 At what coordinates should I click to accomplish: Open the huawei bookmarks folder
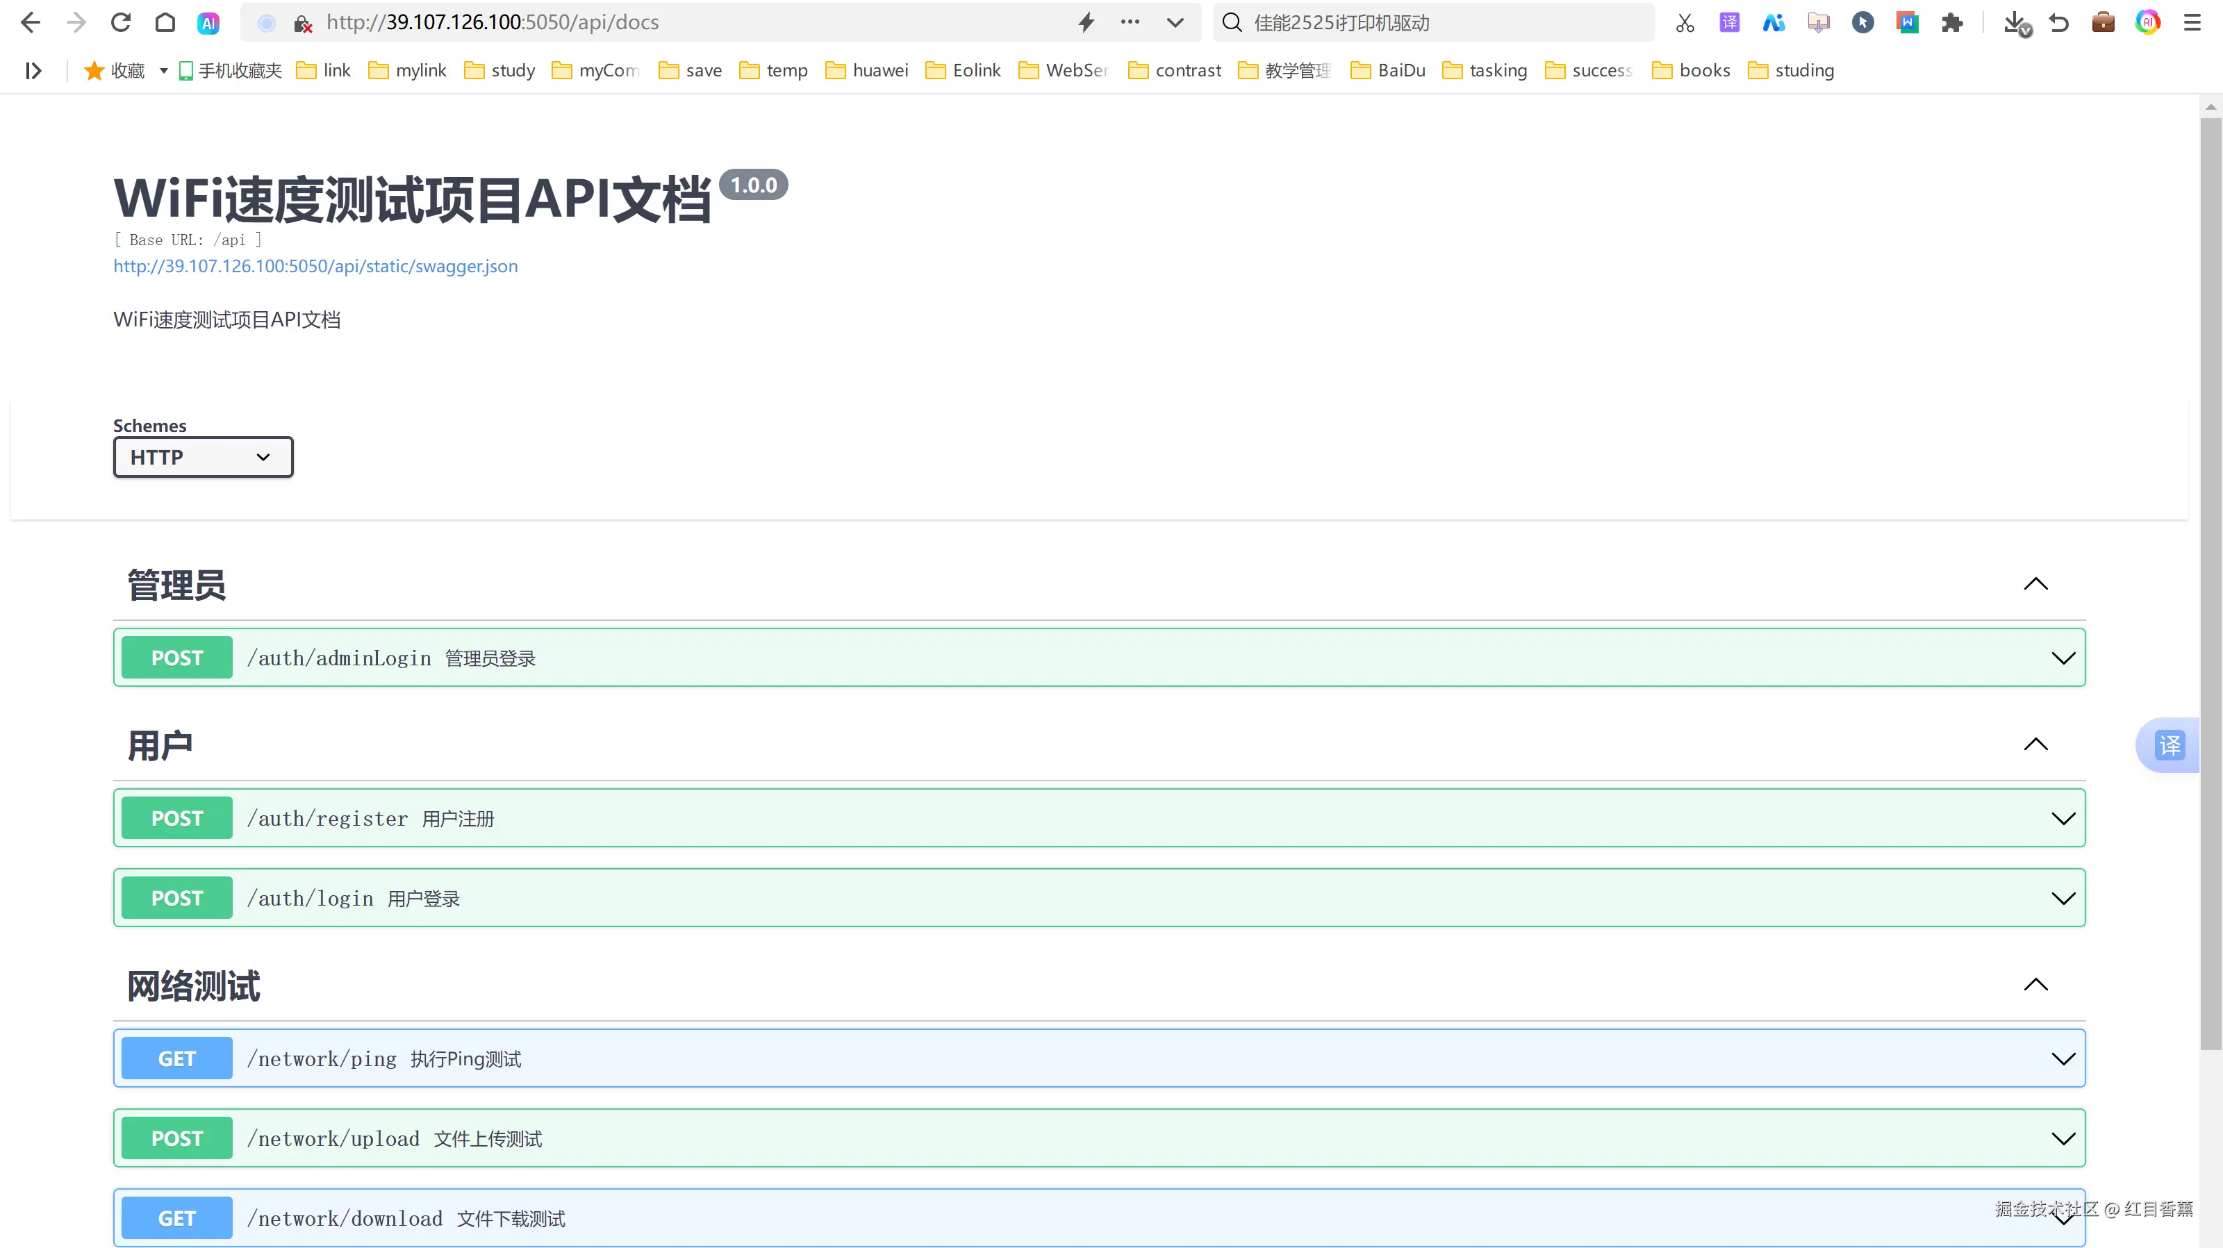point(866,71)
